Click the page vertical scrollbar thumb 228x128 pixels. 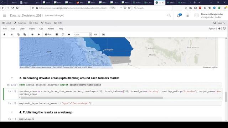click(x=226, y=97)
